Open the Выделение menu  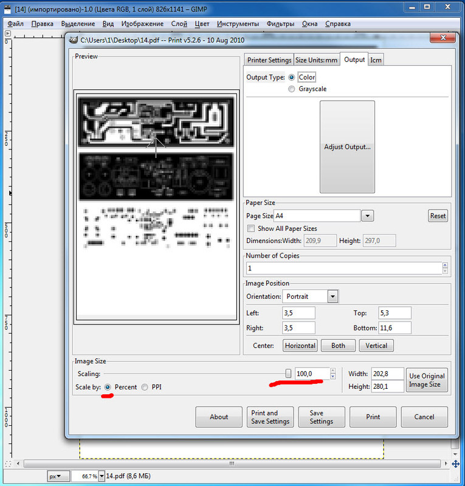[x=78, y=24]
